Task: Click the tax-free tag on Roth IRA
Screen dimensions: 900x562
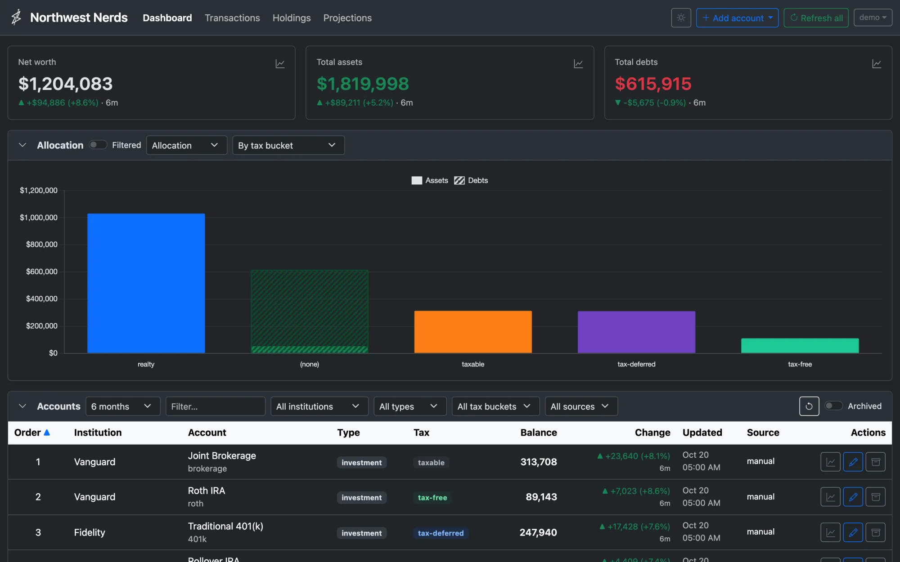Action: coord(432,497)
